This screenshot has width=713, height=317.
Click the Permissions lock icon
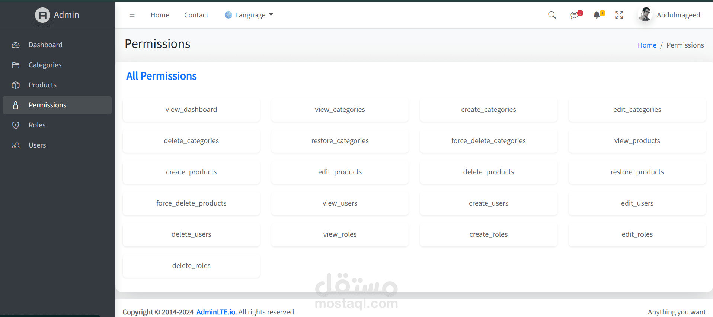16,105
